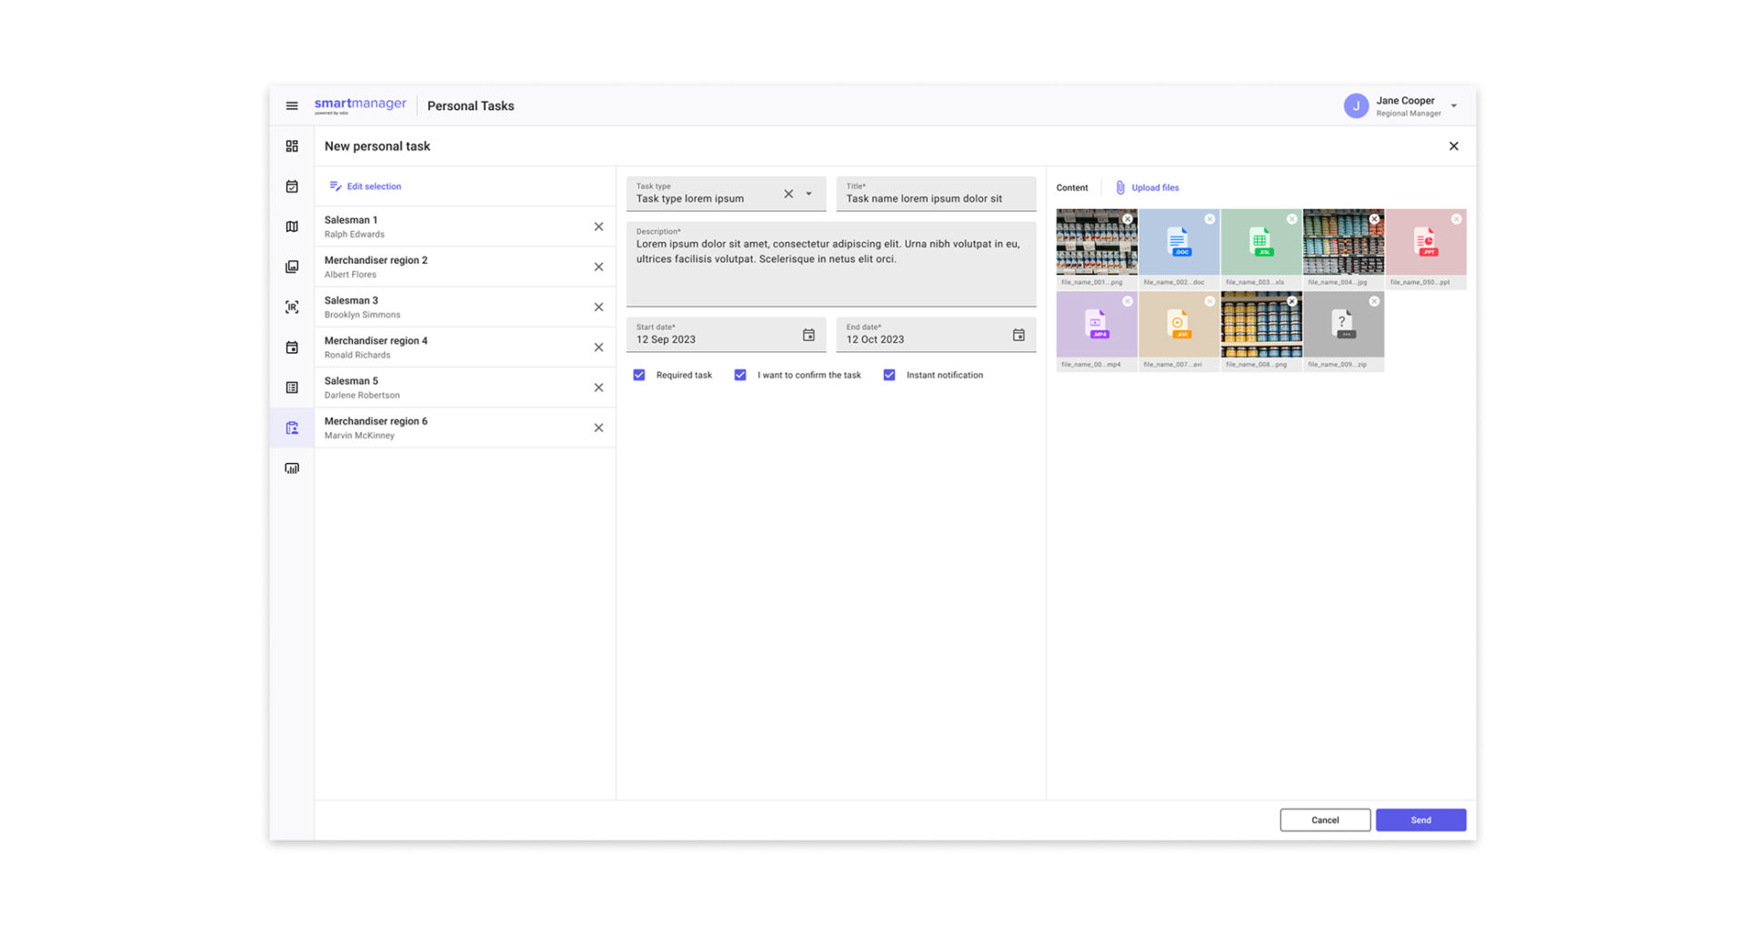
Task: Clear the Task type selection
Action: click(788, 194)
